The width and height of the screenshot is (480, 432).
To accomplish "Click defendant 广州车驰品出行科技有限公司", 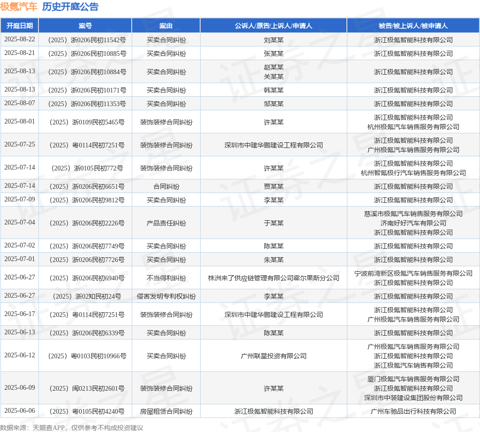I will pyautogui.click(x=413, y=411).
